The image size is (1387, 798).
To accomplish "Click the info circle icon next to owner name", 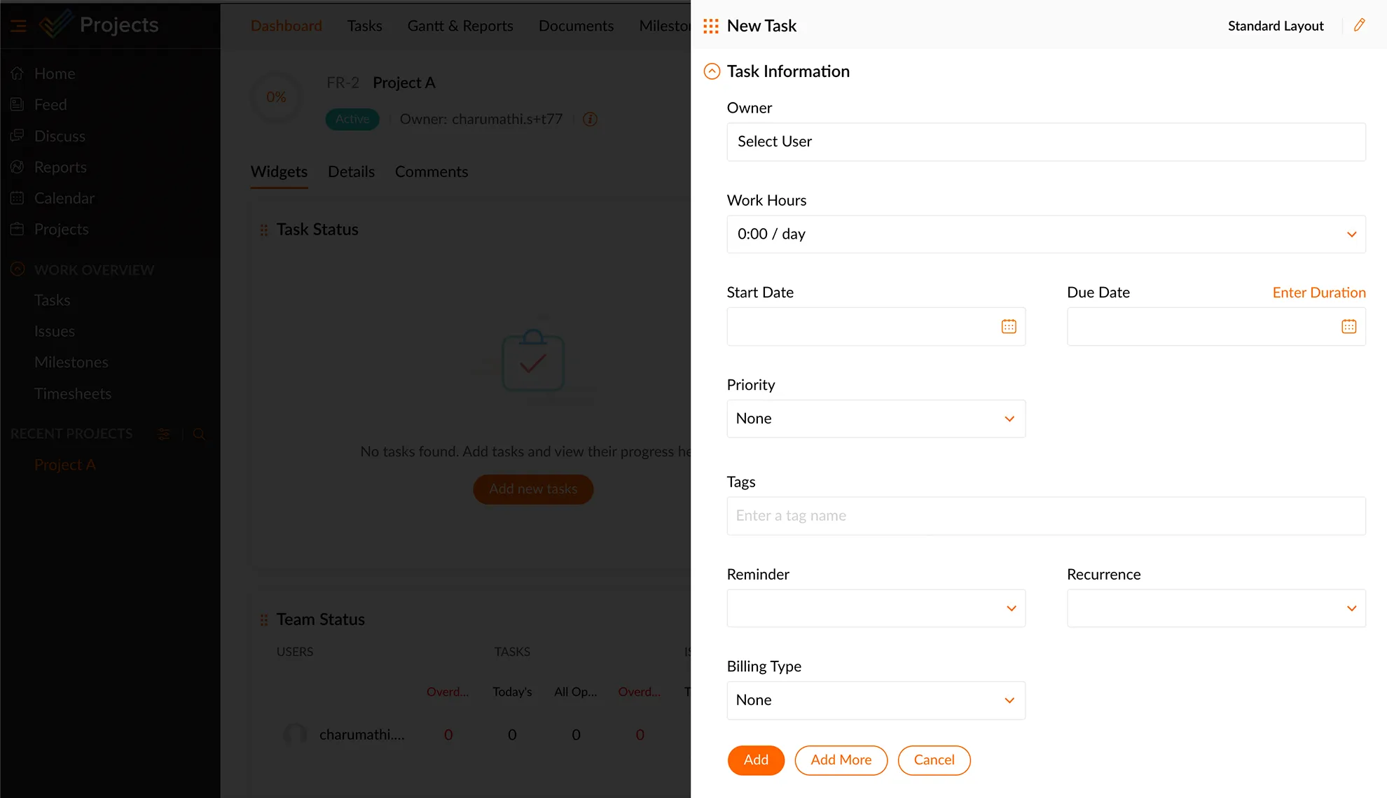I will pyautogui.click(x=590, y=118).
